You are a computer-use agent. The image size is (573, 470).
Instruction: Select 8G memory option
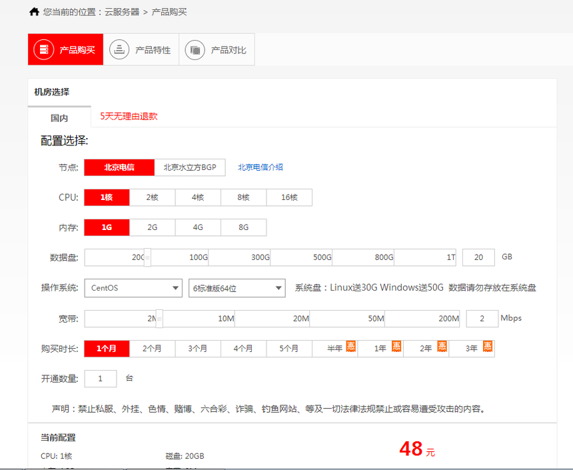[x=244, y=227]
